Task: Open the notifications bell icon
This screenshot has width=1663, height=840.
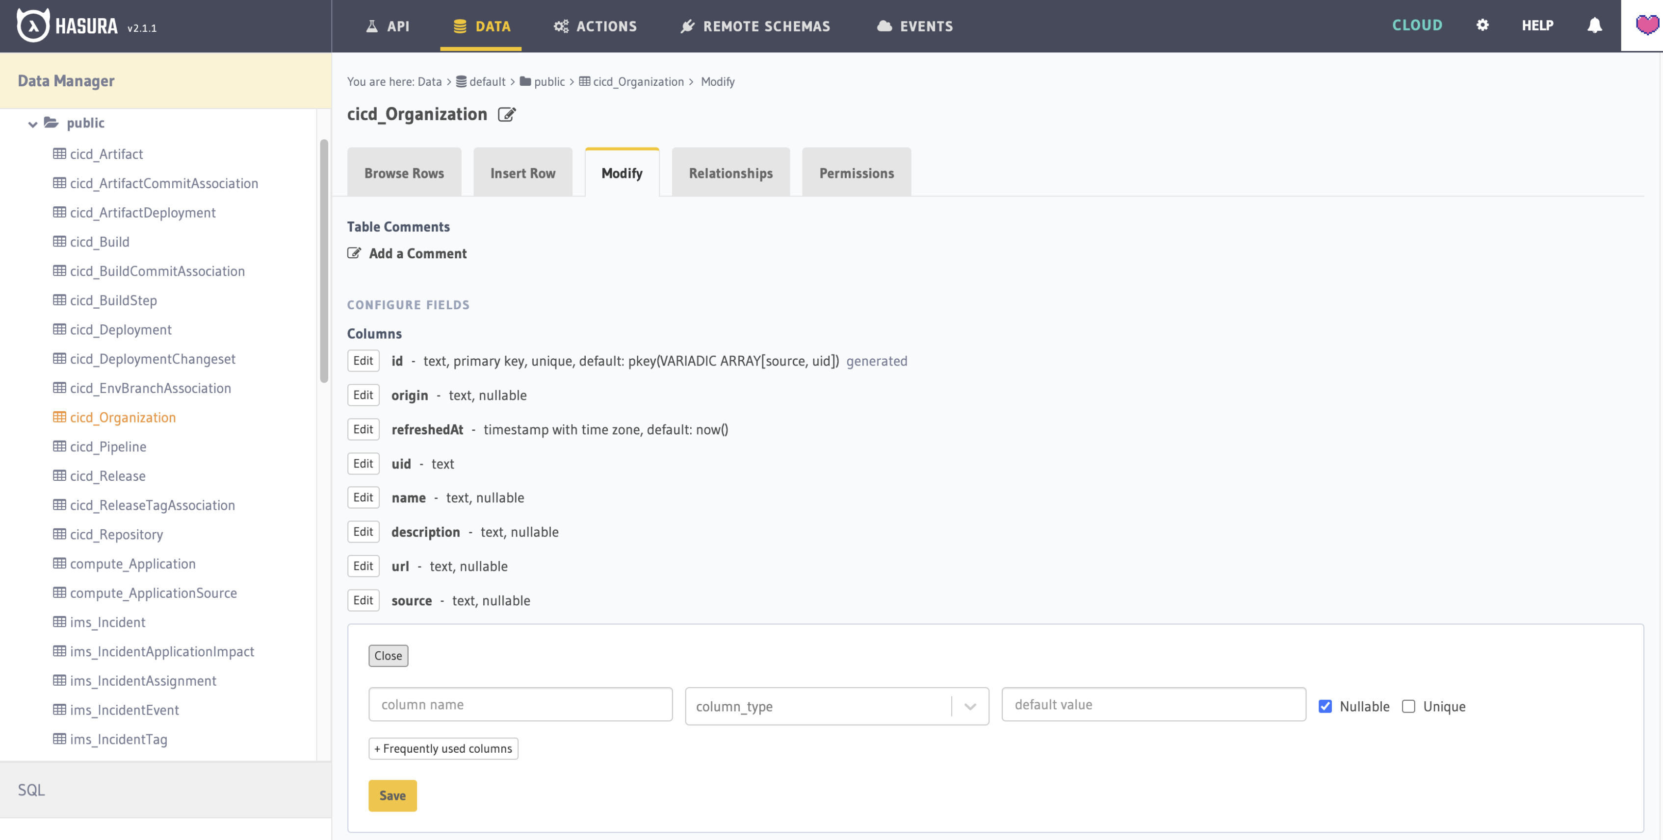Action: point(1594,25)
